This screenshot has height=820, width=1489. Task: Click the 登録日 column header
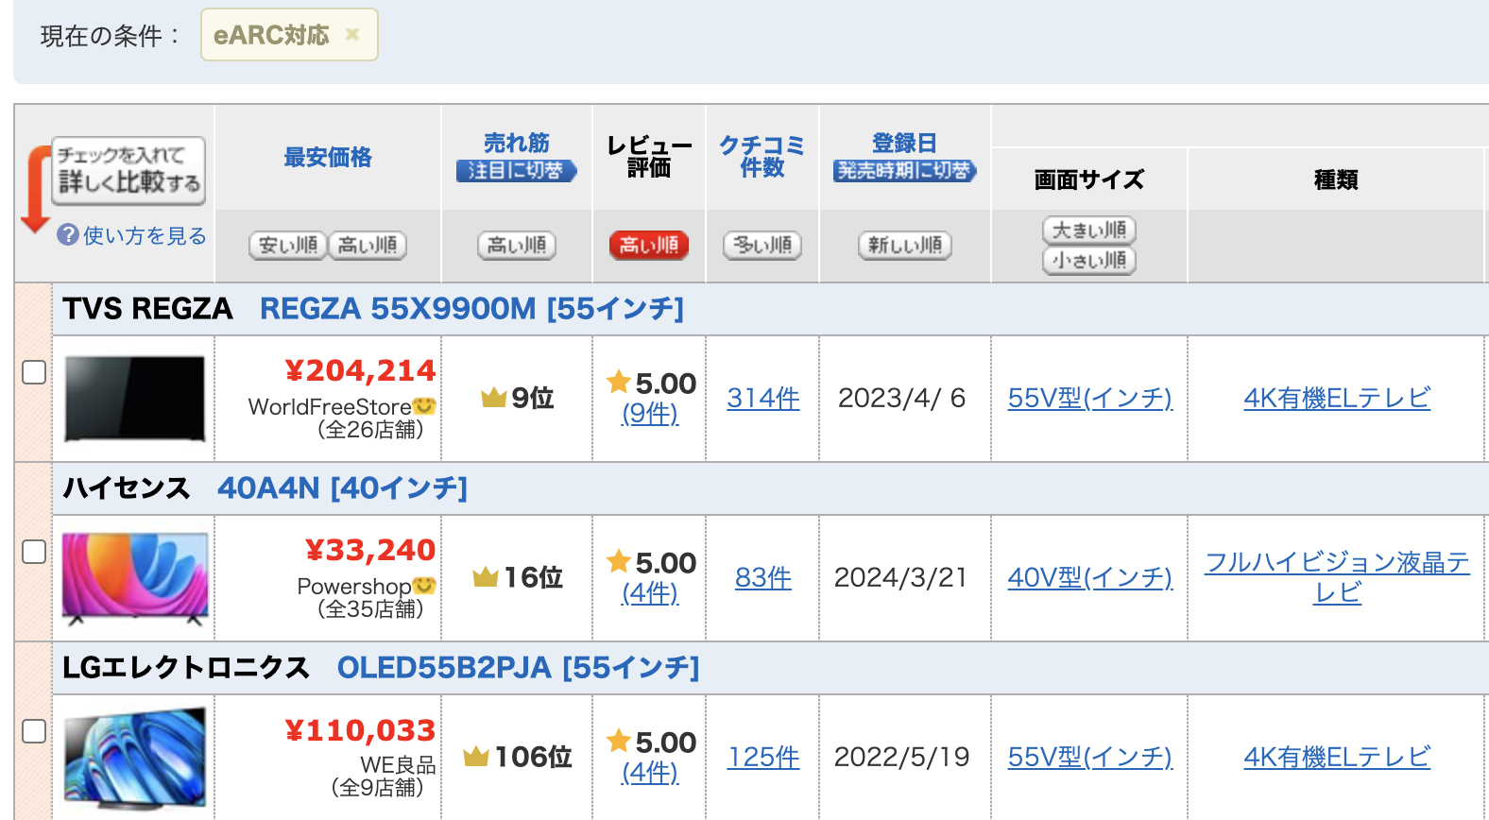(x=904, y=143)
